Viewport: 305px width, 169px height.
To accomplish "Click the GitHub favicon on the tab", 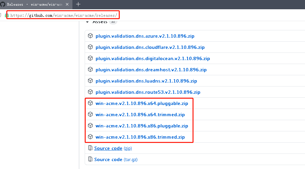I will click(x=3, y=4).
